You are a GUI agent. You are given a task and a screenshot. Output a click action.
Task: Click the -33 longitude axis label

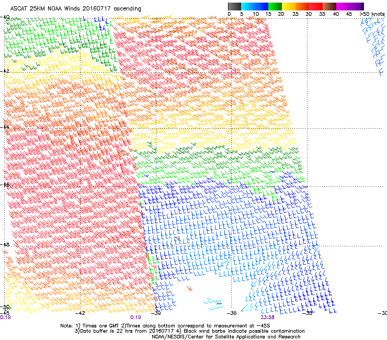pyautogui.click(x=308, y=313)
